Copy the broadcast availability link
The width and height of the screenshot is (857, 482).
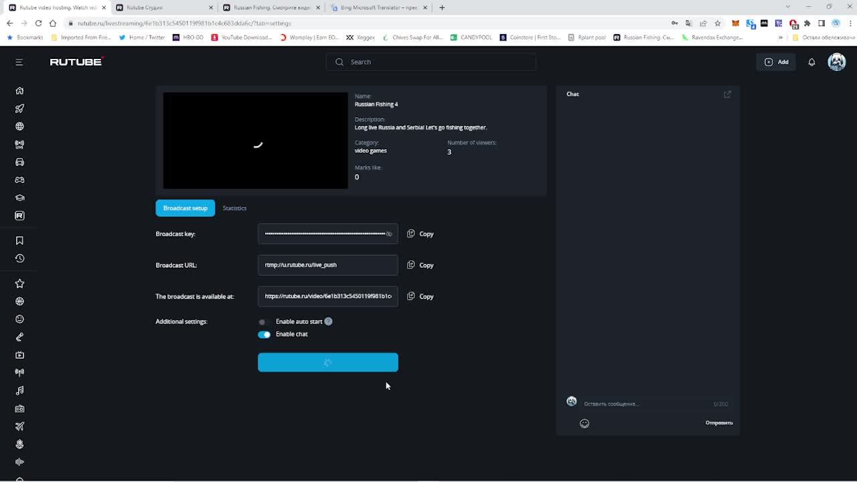[420, 296]
